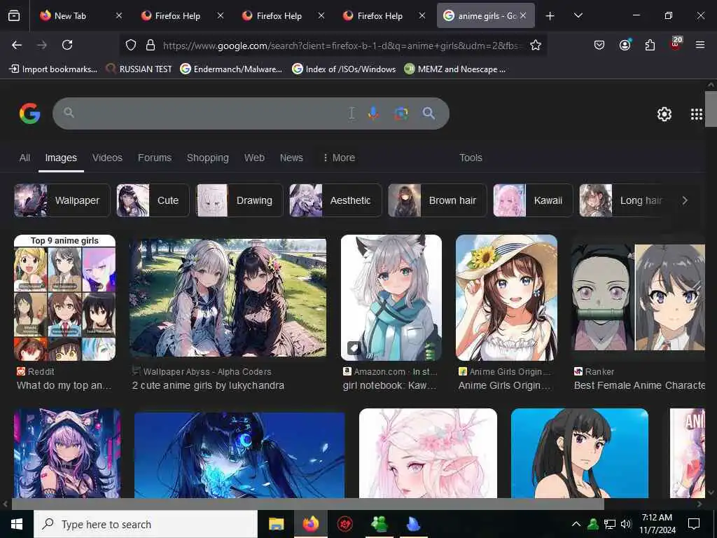Viewport: 717px width, 538px height.
Task: Click the horizontal page scrollbar
Action: tap(308, 504)
